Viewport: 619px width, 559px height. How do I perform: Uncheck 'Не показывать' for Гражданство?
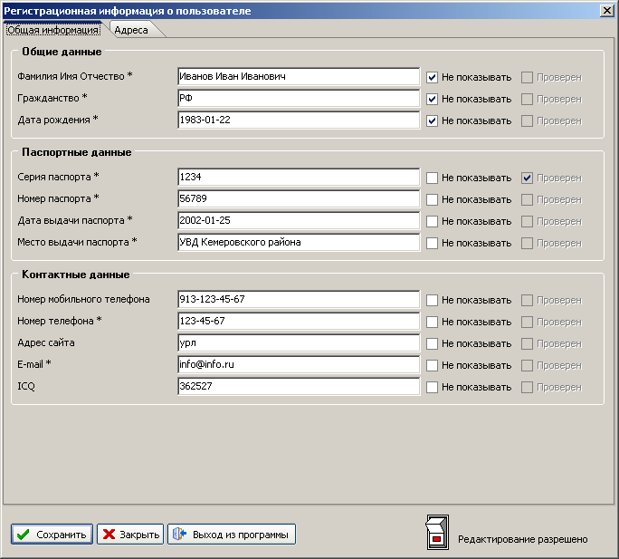click(x=433, y=99)
